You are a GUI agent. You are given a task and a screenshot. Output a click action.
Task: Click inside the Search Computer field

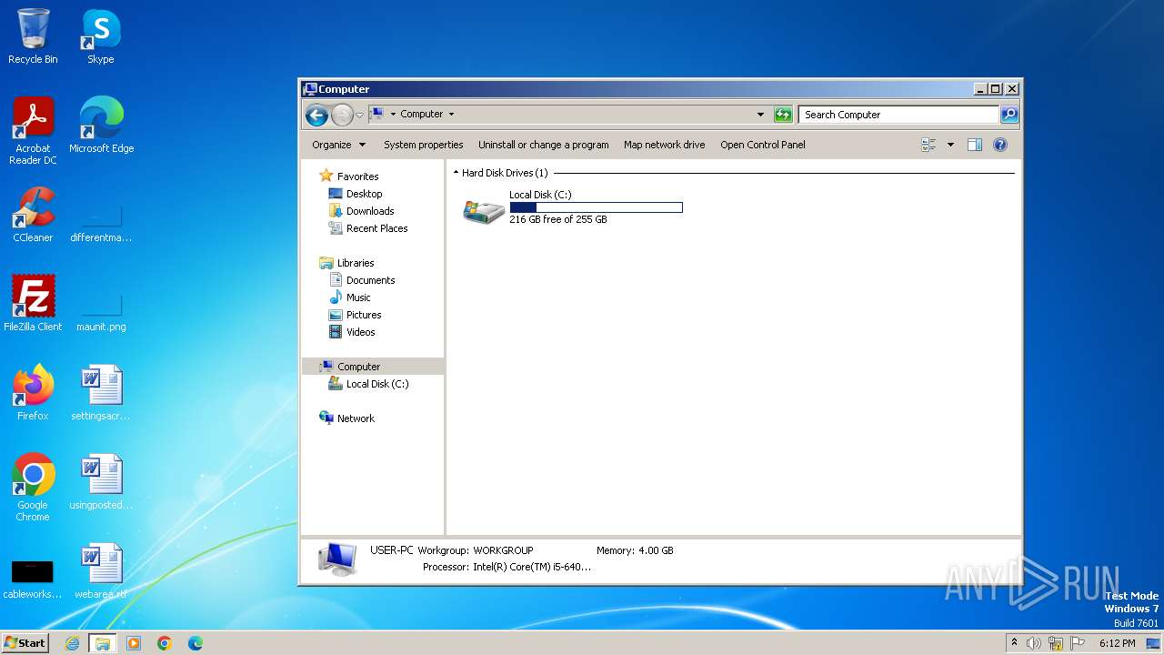click(898, 115)
